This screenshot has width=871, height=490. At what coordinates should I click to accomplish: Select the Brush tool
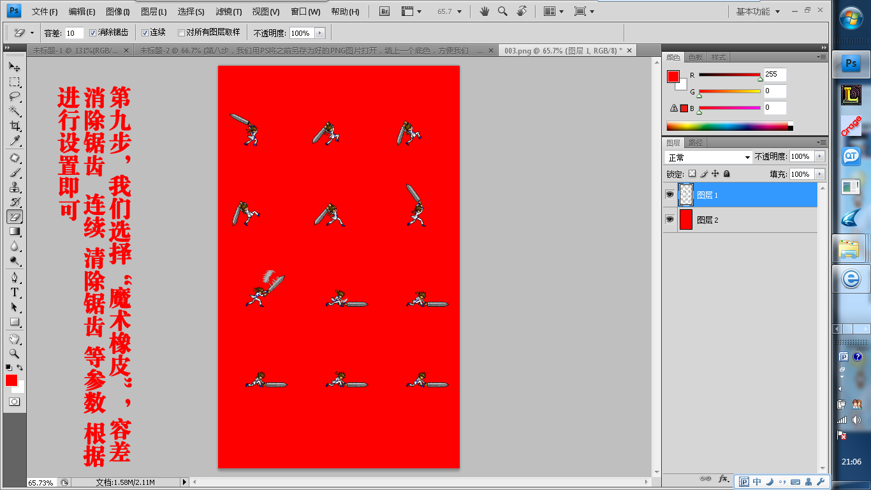[x=14, y=173]
